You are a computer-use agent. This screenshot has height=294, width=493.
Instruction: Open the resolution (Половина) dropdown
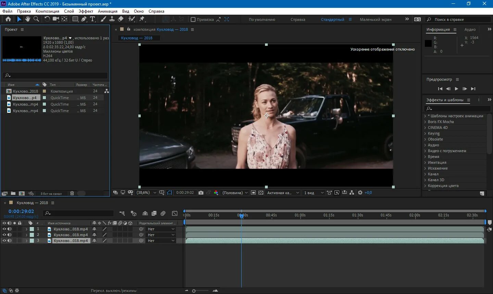point(235,193)
